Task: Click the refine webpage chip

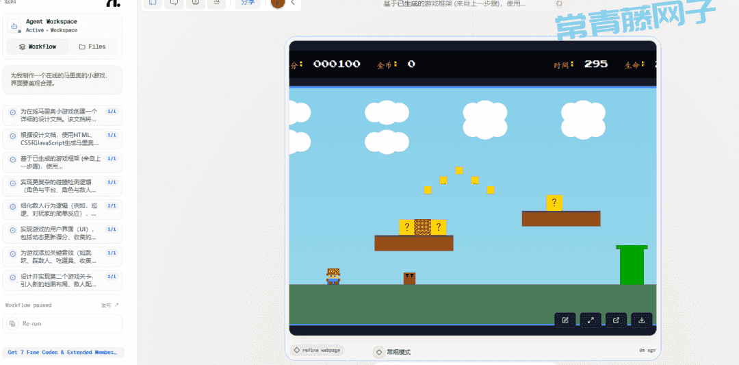Action: [x=317, y=351]
